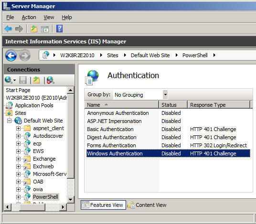256x224 pixels.
Task: Expand the owa tree node
Action: [x=18, y=190]
